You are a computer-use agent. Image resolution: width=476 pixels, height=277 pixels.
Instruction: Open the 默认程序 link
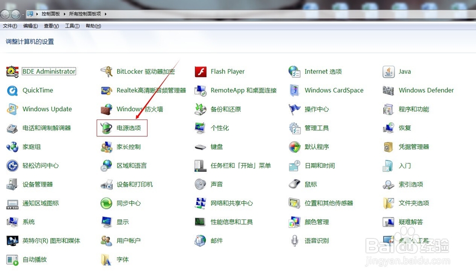point(317,147)
